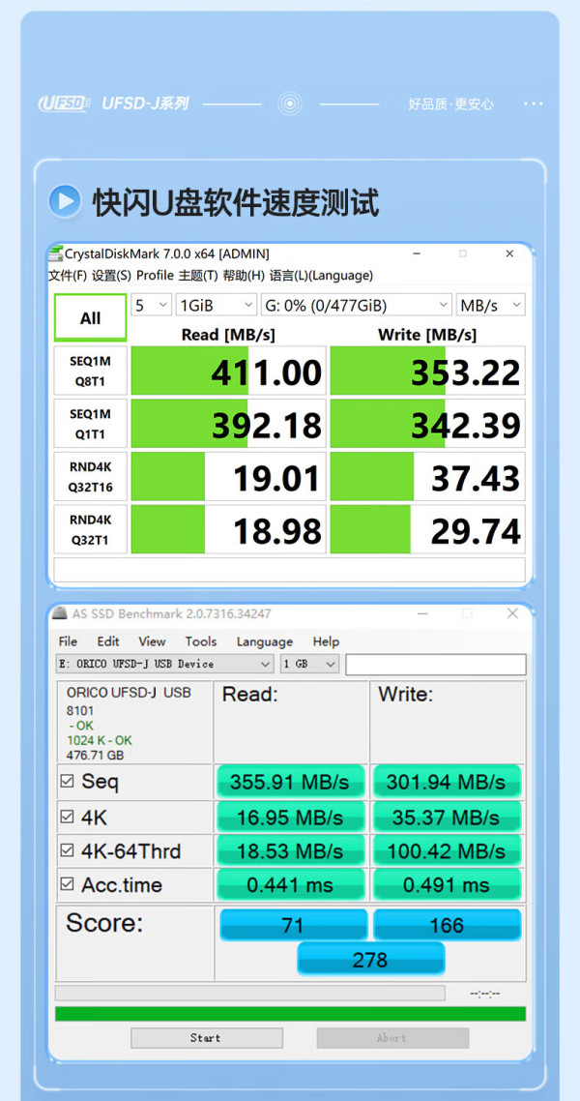Image resolution: width=580 pixels, height=1101 pixels.
Task: Click the 100.42 MB/s 4K-64Thrd write value
Action: pos(447,851)
